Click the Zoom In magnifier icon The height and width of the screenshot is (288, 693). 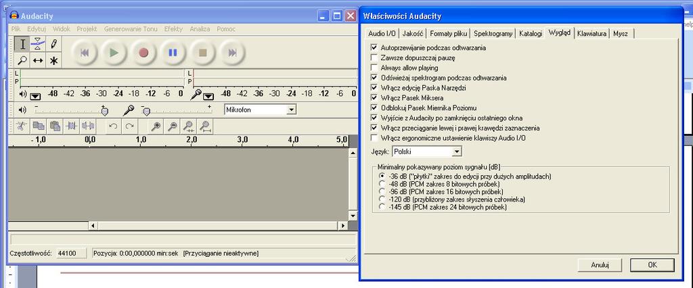coord(155,126)
